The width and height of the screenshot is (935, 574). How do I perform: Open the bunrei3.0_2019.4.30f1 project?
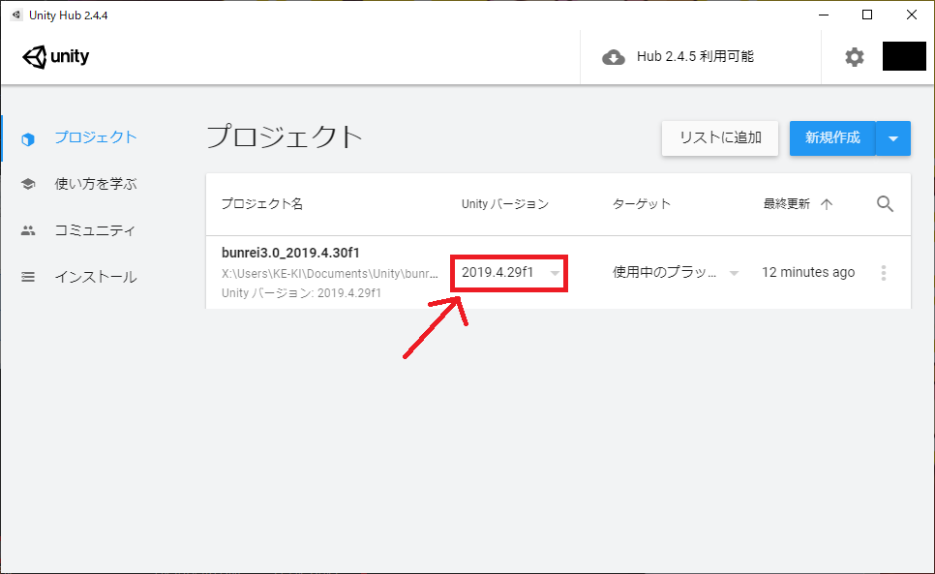[x=290, y=254]
